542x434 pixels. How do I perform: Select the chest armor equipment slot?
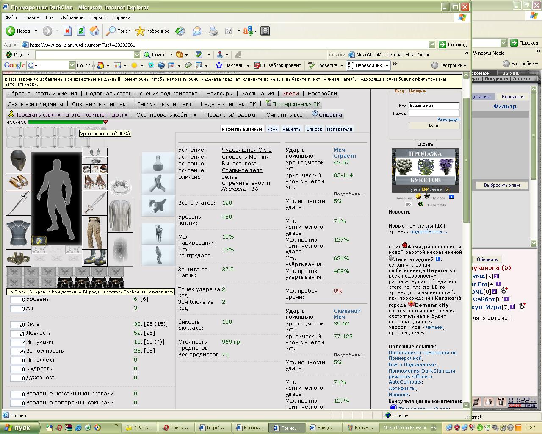pyautogui.click(x=19, y=233)
